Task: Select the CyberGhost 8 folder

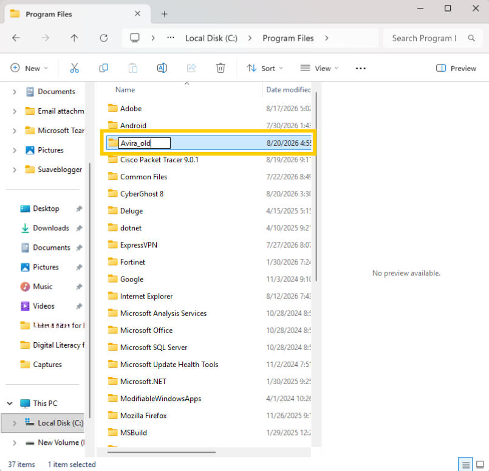Action: coord(142,194)
